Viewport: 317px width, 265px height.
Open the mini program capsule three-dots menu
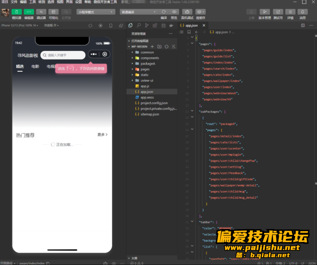[x=93, y=54]
